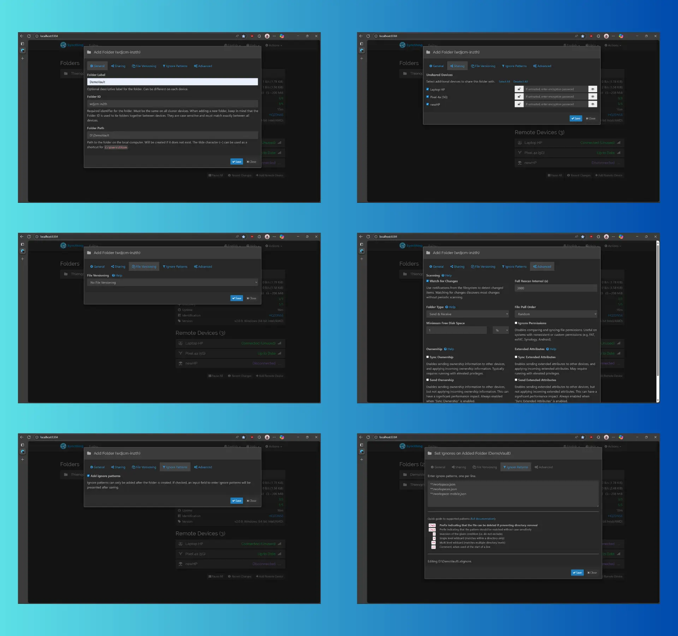Enable the Ignore Permissions checkbox
Image resolution: width=678 pixels, height=636 pixels.
[516, 323]
